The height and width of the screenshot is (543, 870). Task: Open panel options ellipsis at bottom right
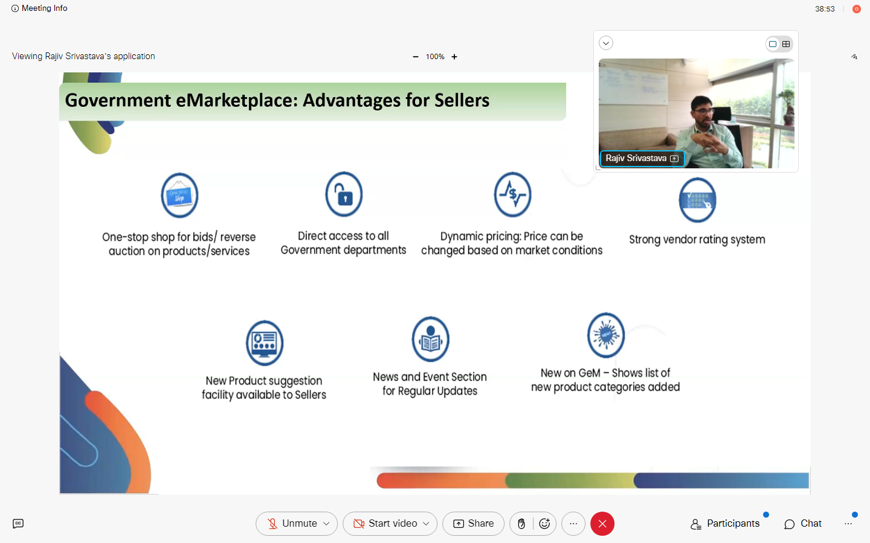848,524
